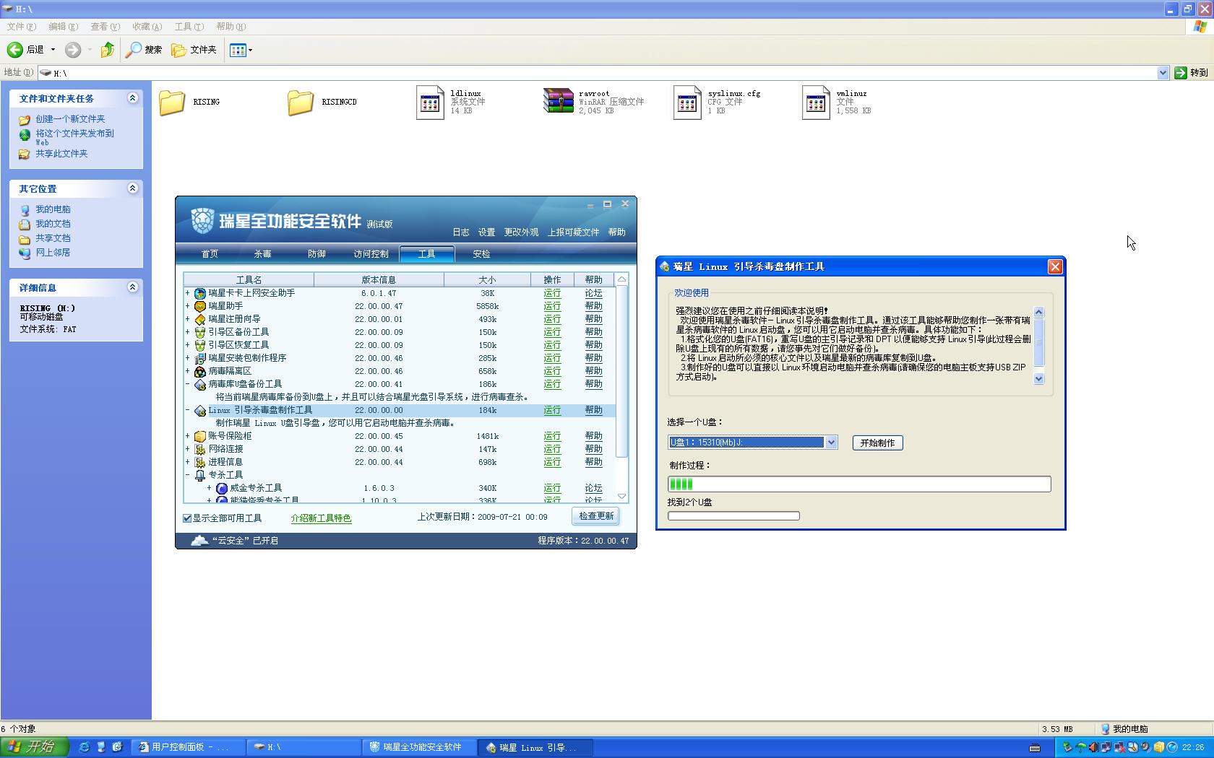Switch to the 杀毒 tab
Viewport: 1214px width, 758px height.
(262, 254)
